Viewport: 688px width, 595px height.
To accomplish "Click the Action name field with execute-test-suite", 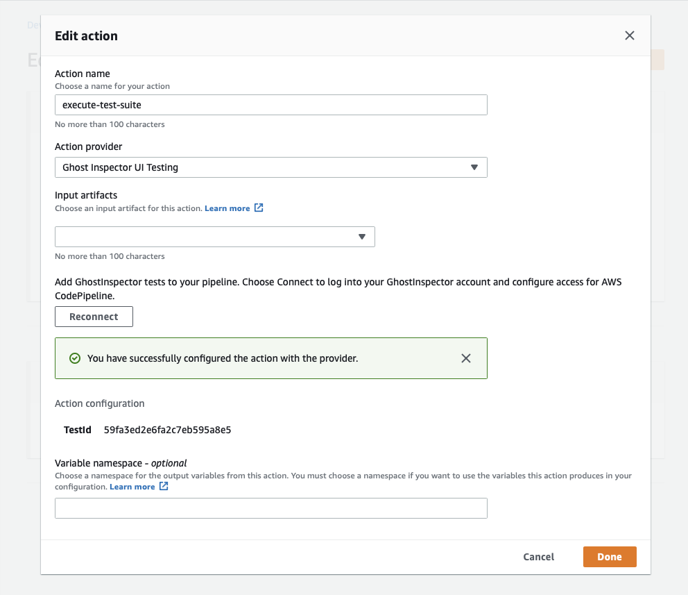I will click(270, 105).
